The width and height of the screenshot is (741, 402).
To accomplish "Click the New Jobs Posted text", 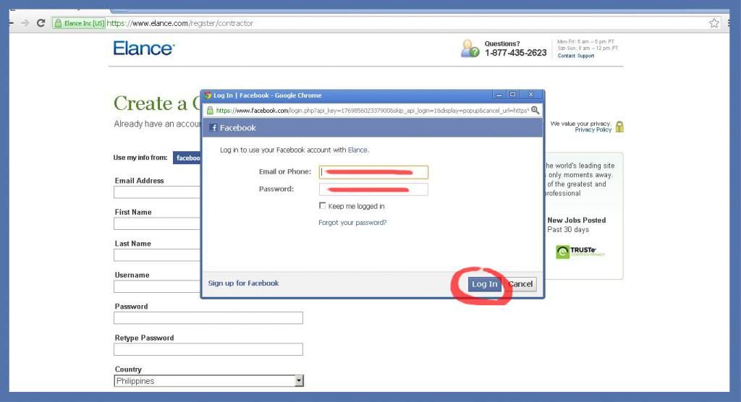I will coord(577,220).
